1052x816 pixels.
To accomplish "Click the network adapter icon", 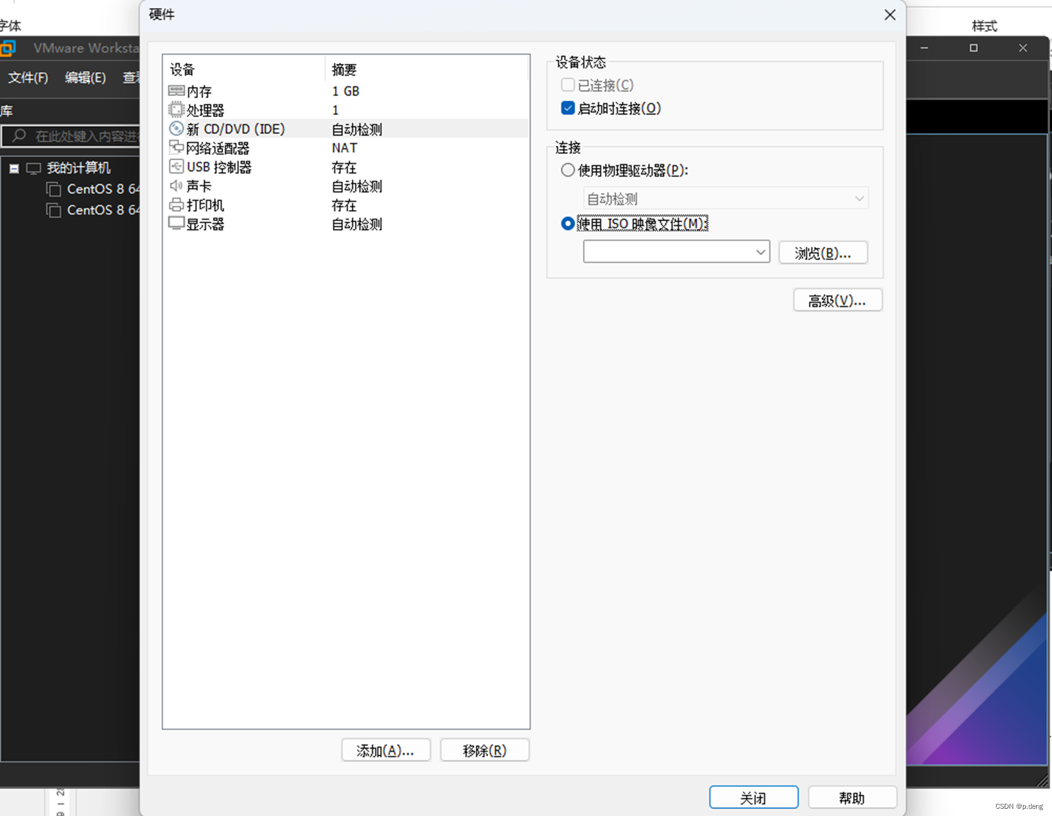I will 176,148.
